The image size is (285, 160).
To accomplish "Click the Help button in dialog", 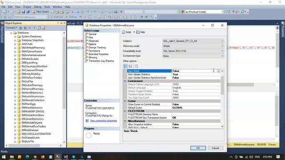I will [141, 32].
